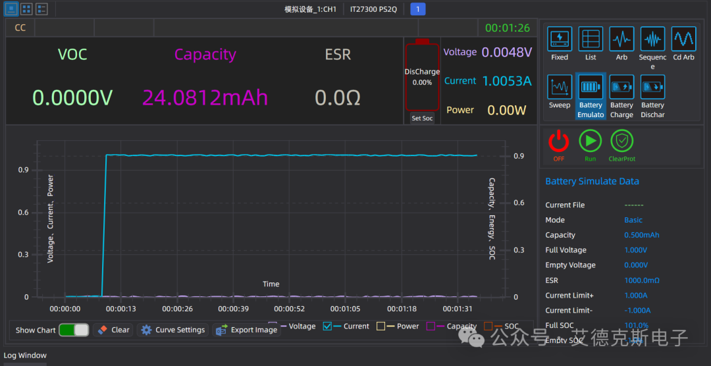Open the List mode icon
711x366 pixels.
(591, 39)
